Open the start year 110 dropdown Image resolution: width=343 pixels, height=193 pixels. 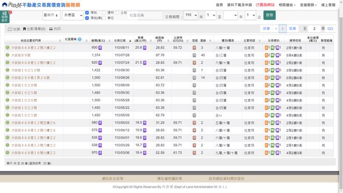click(191, 16)
